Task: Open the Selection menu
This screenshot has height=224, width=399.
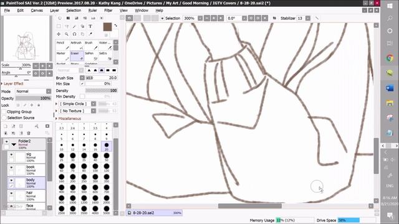Action: pos(74,11)
